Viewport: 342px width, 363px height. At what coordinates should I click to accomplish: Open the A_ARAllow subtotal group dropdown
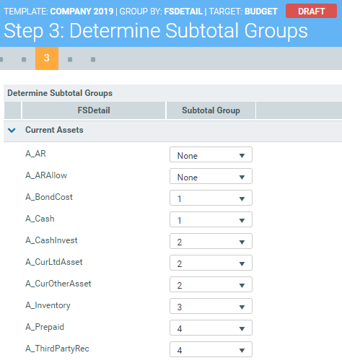(x=211, y=176)
